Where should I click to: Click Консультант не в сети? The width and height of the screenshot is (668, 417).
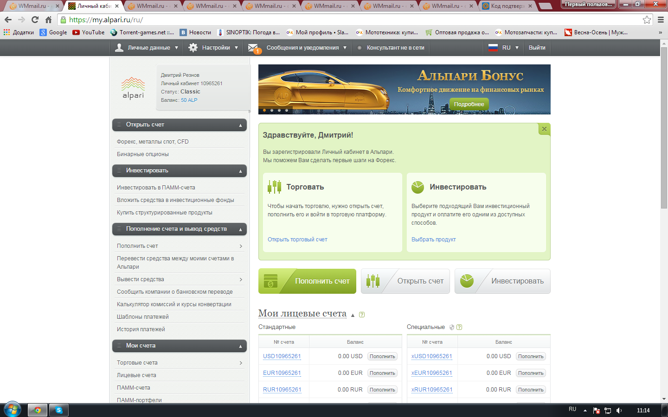[x=395, y=48]
